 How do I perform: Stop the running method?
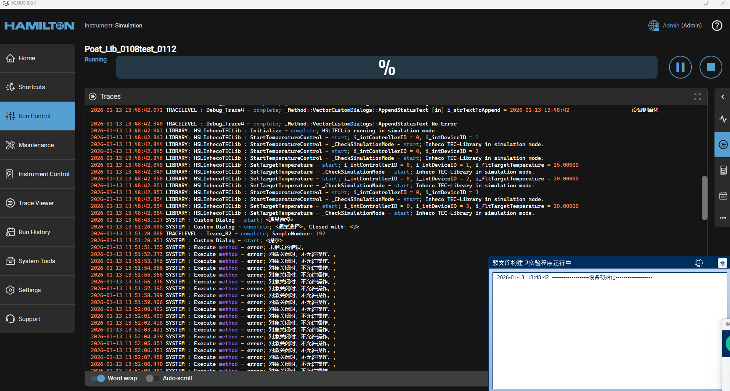pyautogui.click(x=711, y=67)
